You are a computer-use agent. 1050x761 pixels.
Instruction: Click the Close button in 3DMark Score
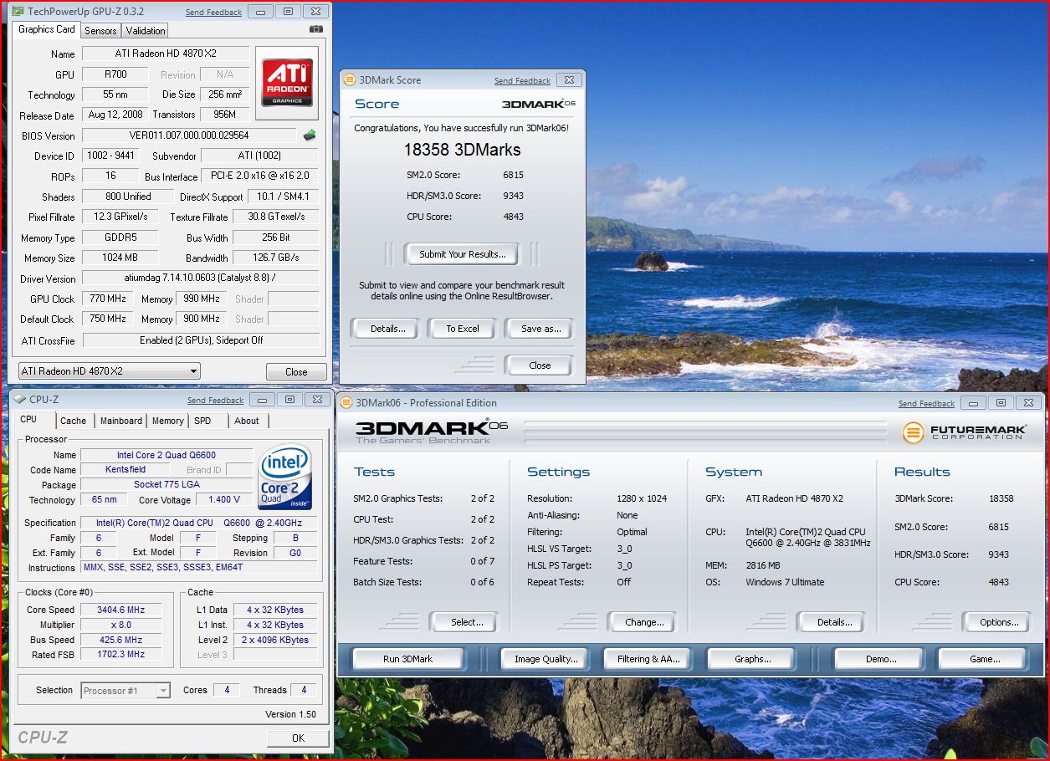pos(540,365)
